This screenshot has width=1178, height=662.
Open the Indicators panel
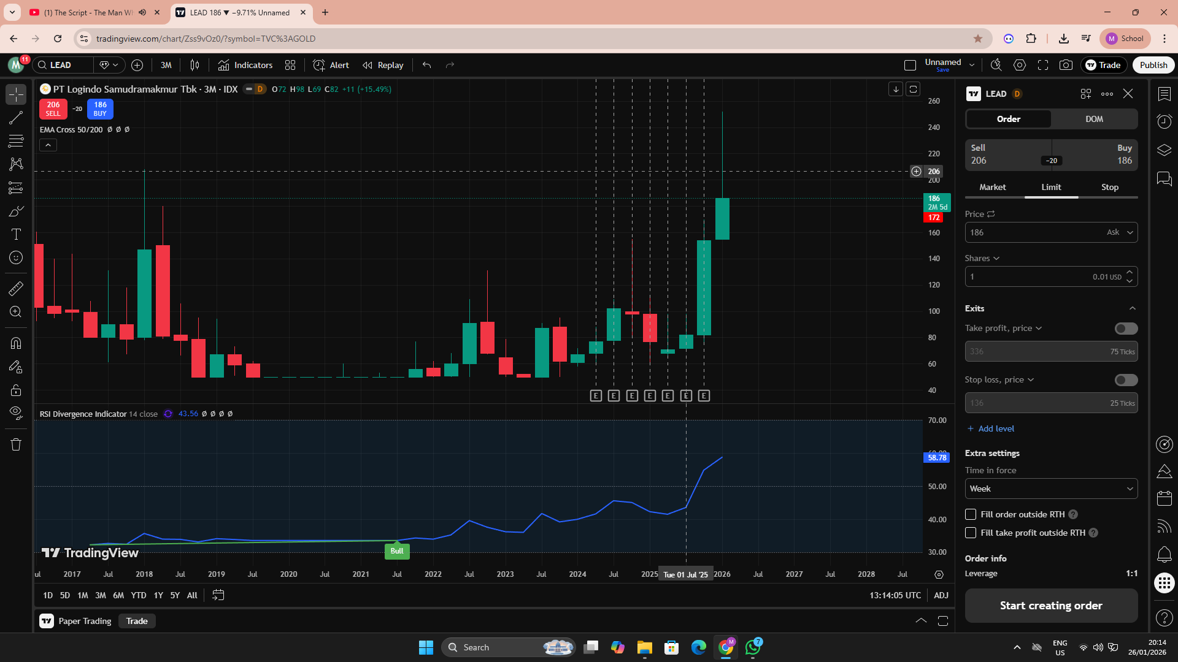coord(245,65)
